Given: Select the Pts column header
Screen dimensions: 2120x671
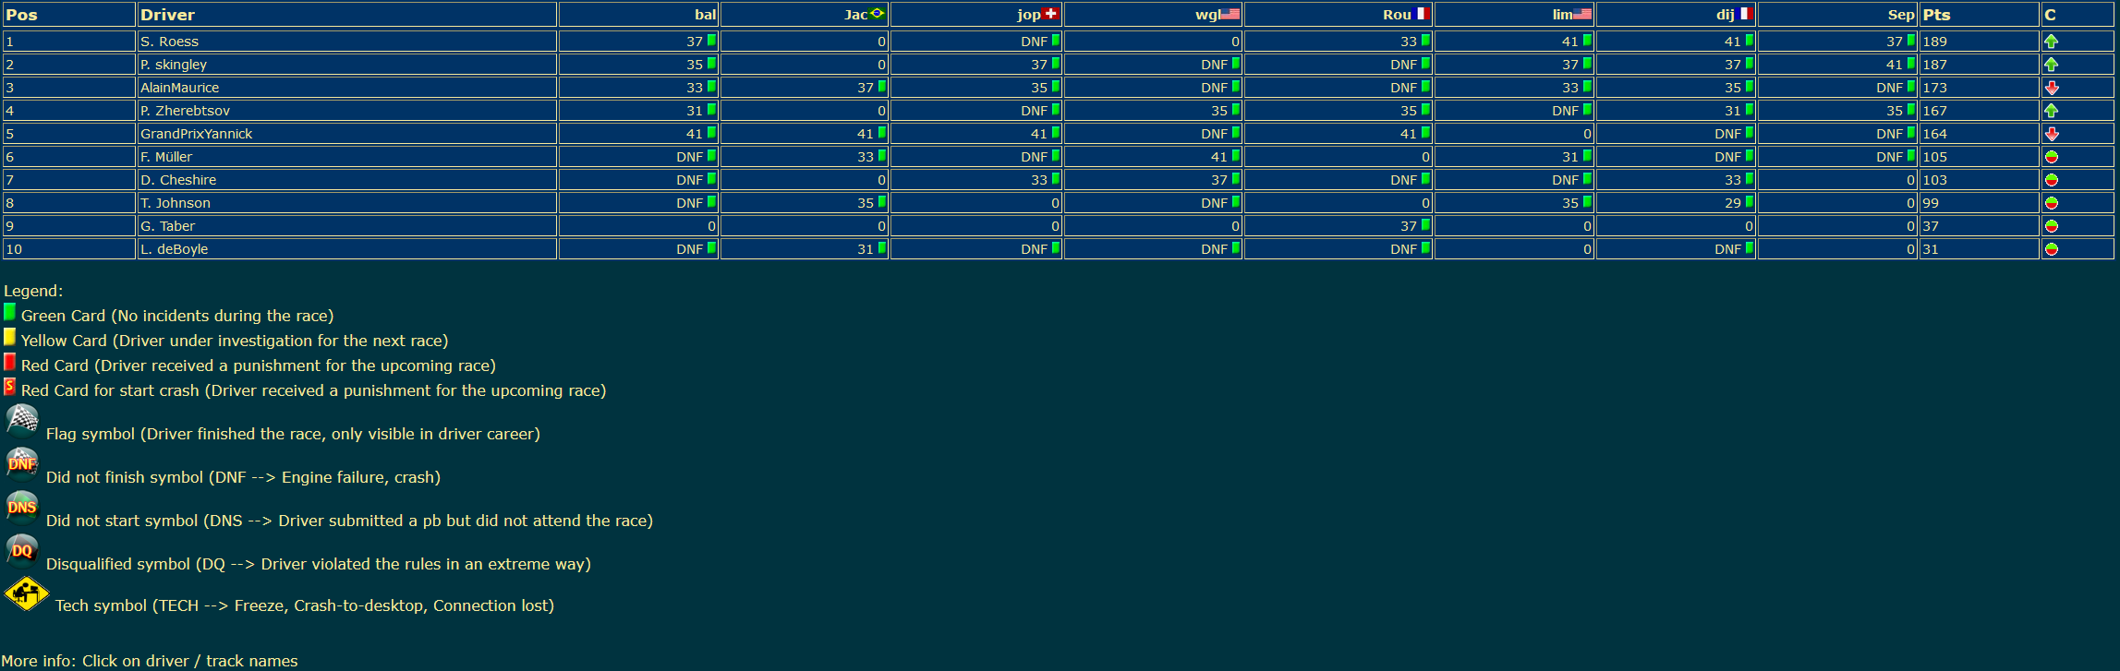Looking at the screenshot, I should pyautogui.click(x=1936, y=15).
